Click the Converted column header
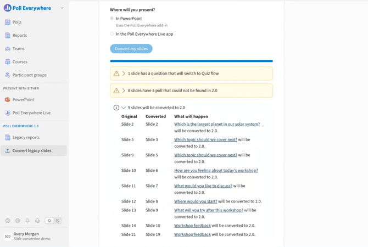368x247 pixels. coord(155,116)
